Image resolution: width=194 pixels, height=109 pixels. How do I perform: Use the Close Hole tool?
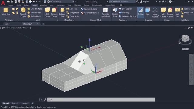(x=72, y=16)
